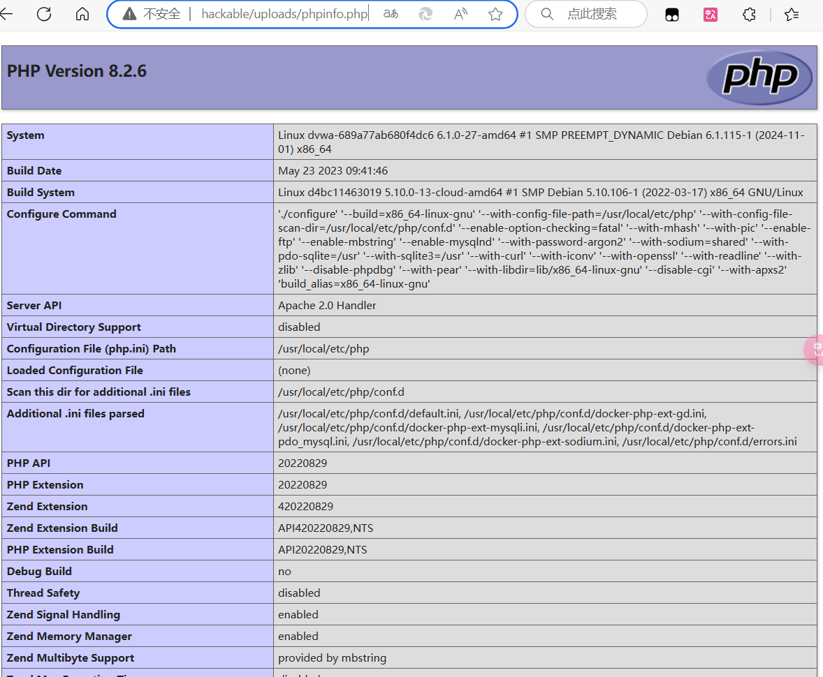Click the Additional .ini files parsed label
Screen dimensions: 823x677
click(75, 414)
